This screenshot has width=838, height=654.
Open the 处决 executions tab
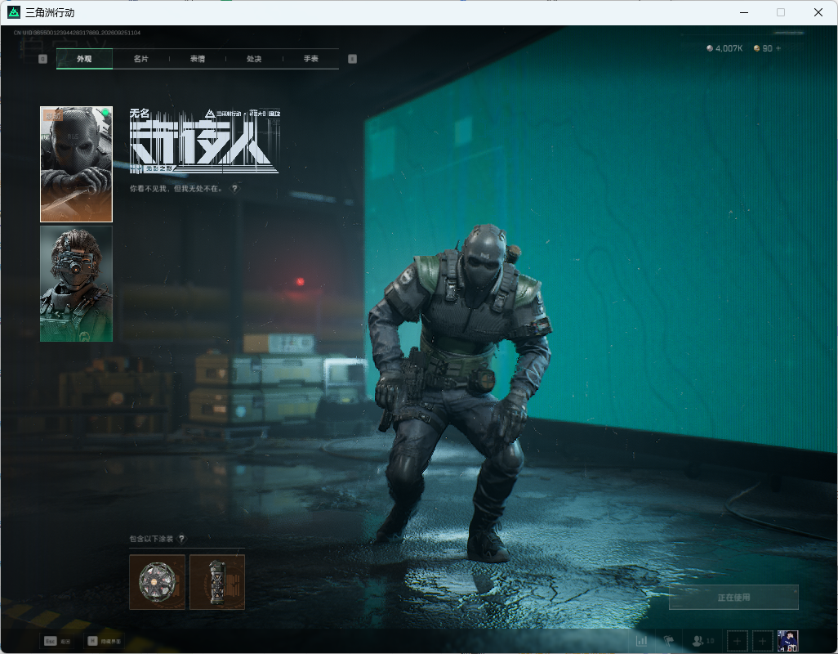pos(254,59)
